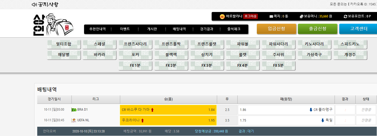Select the CR 바스쿠 다 가마 home bet cell
Image resolution: width=377 pixels, height=136 pixels.
[168, 110]
